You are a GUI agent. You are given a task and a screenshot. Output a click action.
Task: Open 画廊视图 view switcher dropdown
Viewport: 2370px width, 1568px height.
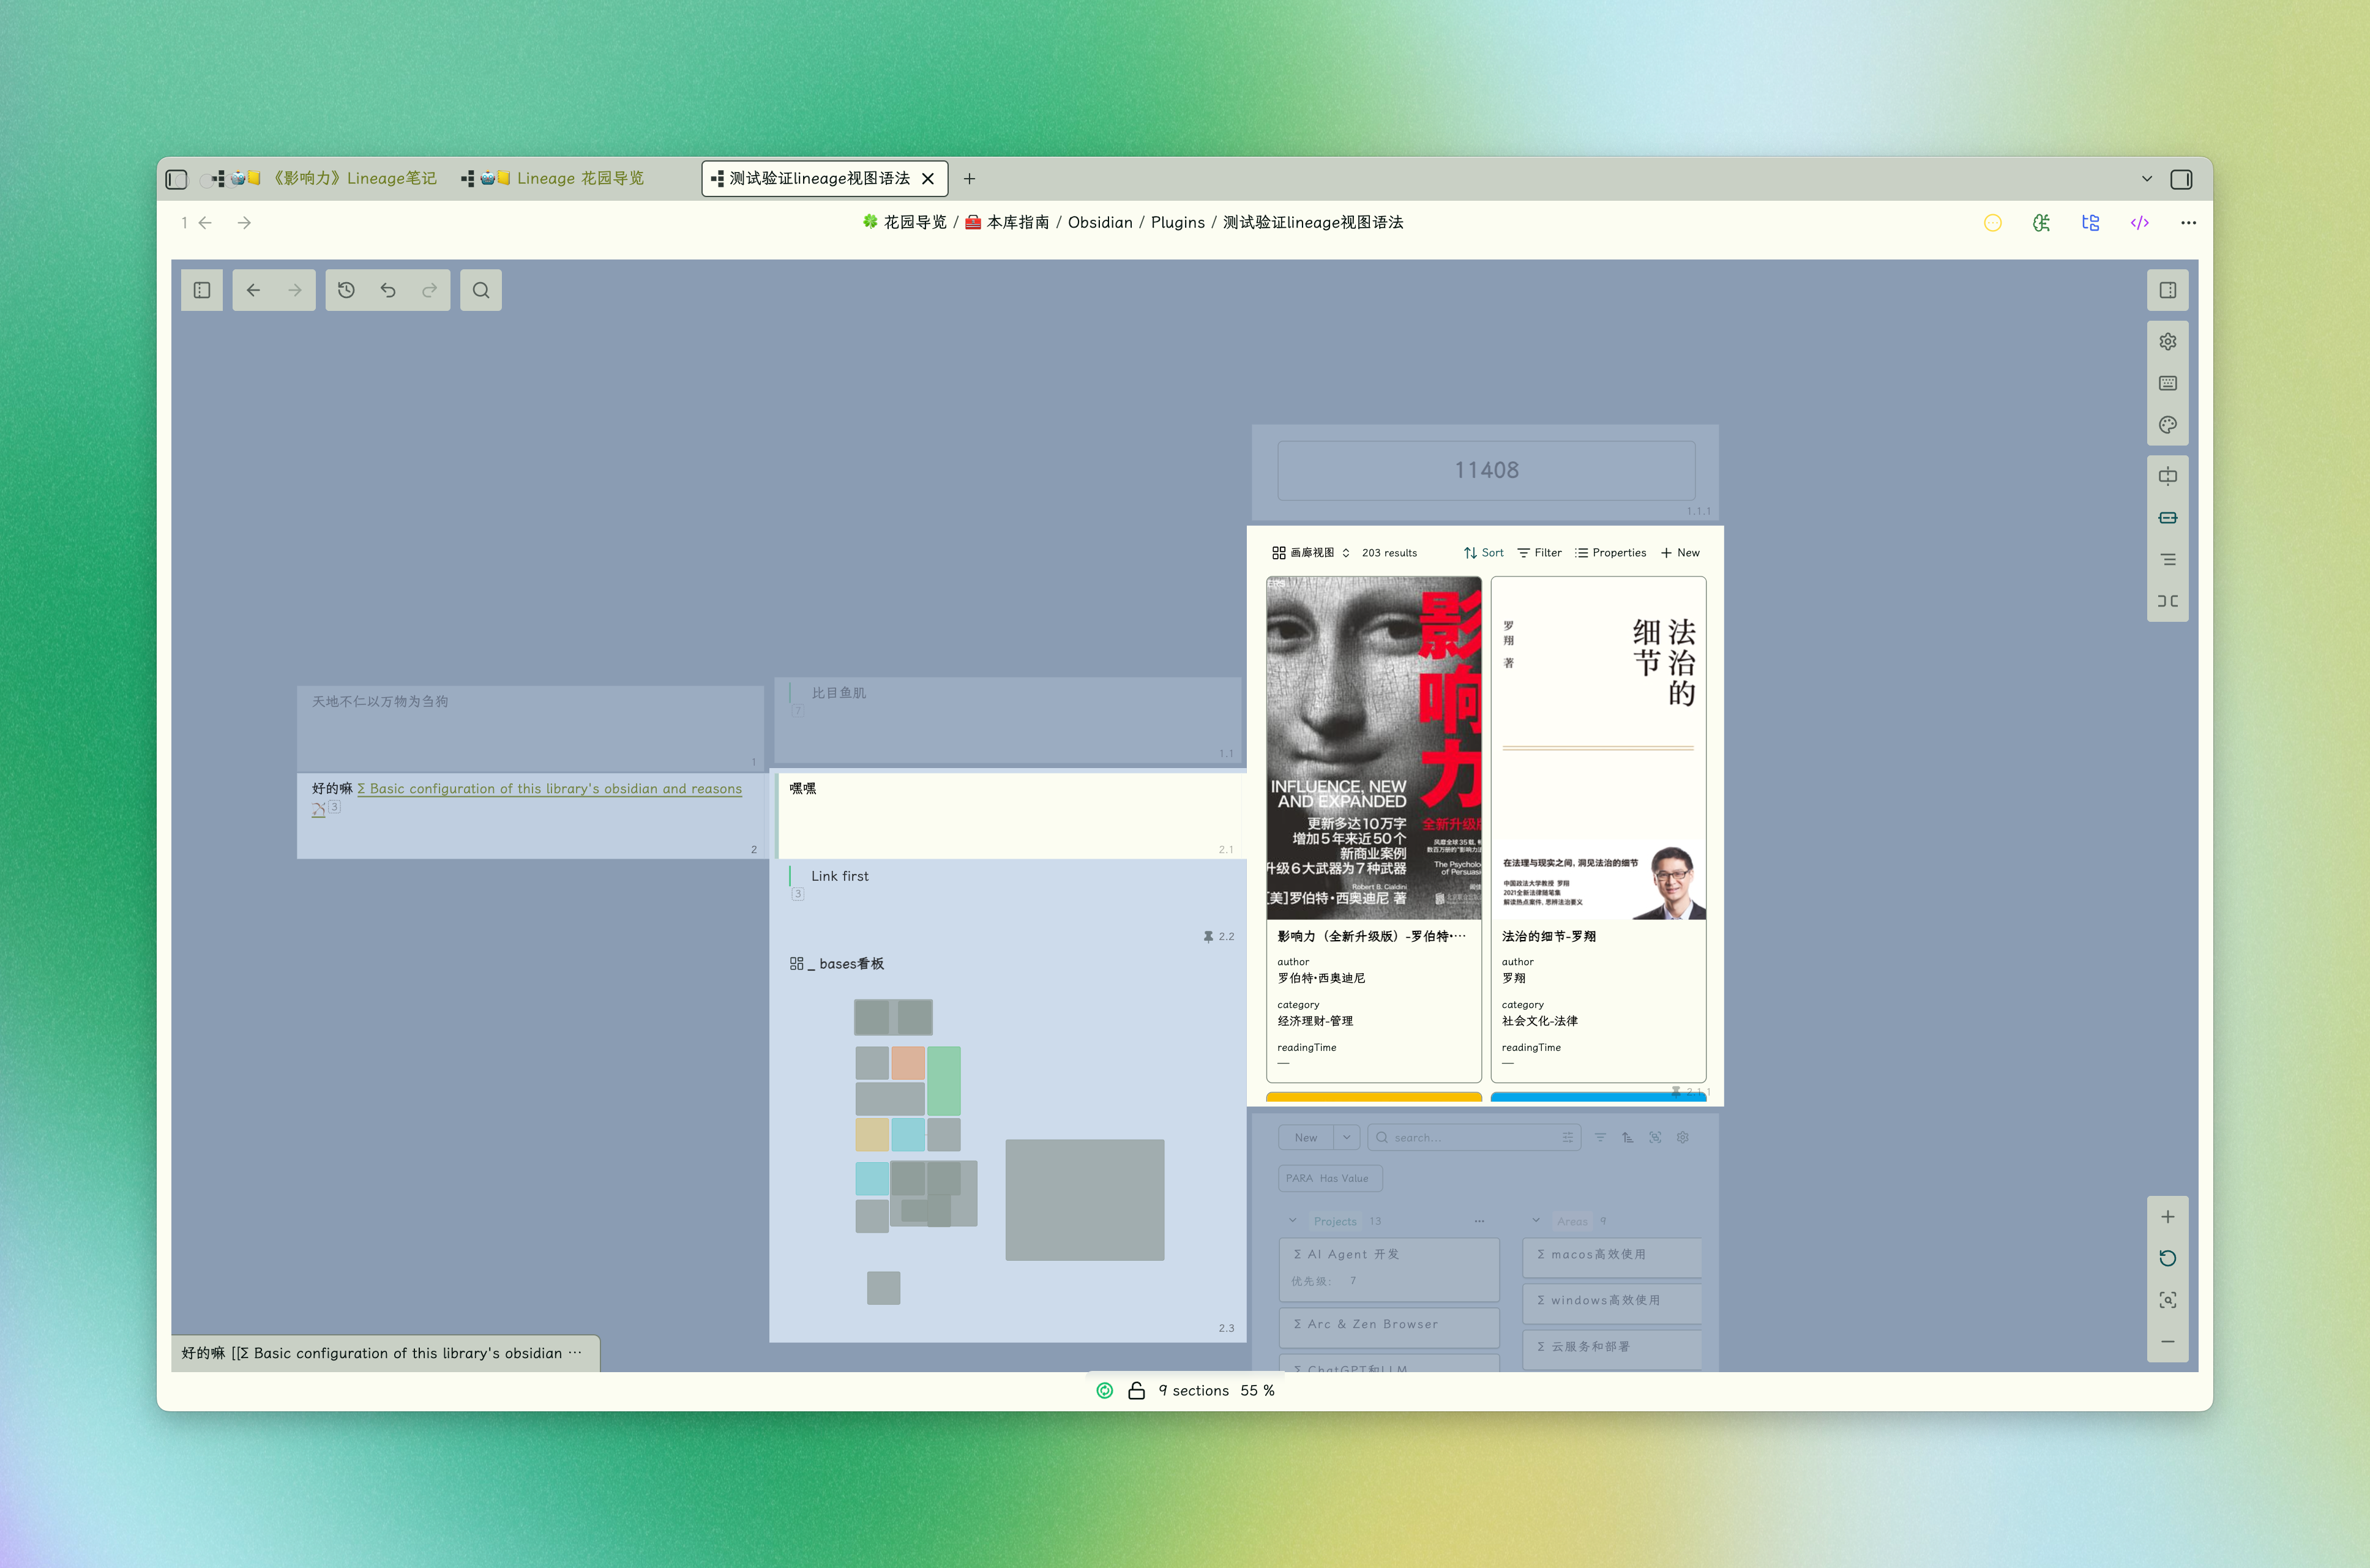click(1311, 553)
